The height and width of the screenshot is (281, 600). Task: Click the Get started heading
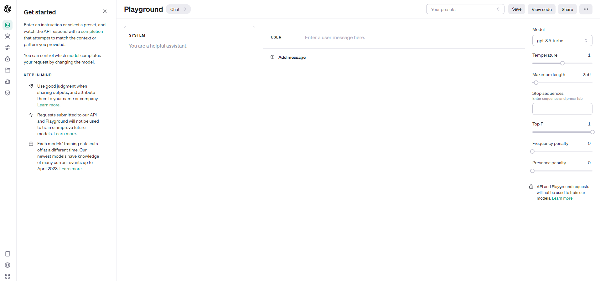(40, 12)
